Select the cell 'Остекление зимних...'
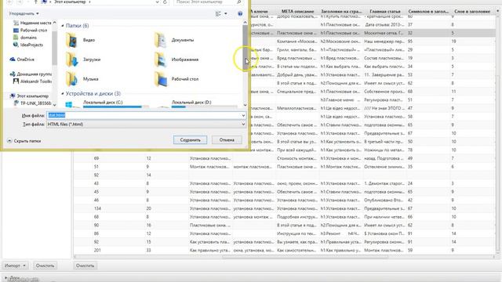 click(385, 167)
